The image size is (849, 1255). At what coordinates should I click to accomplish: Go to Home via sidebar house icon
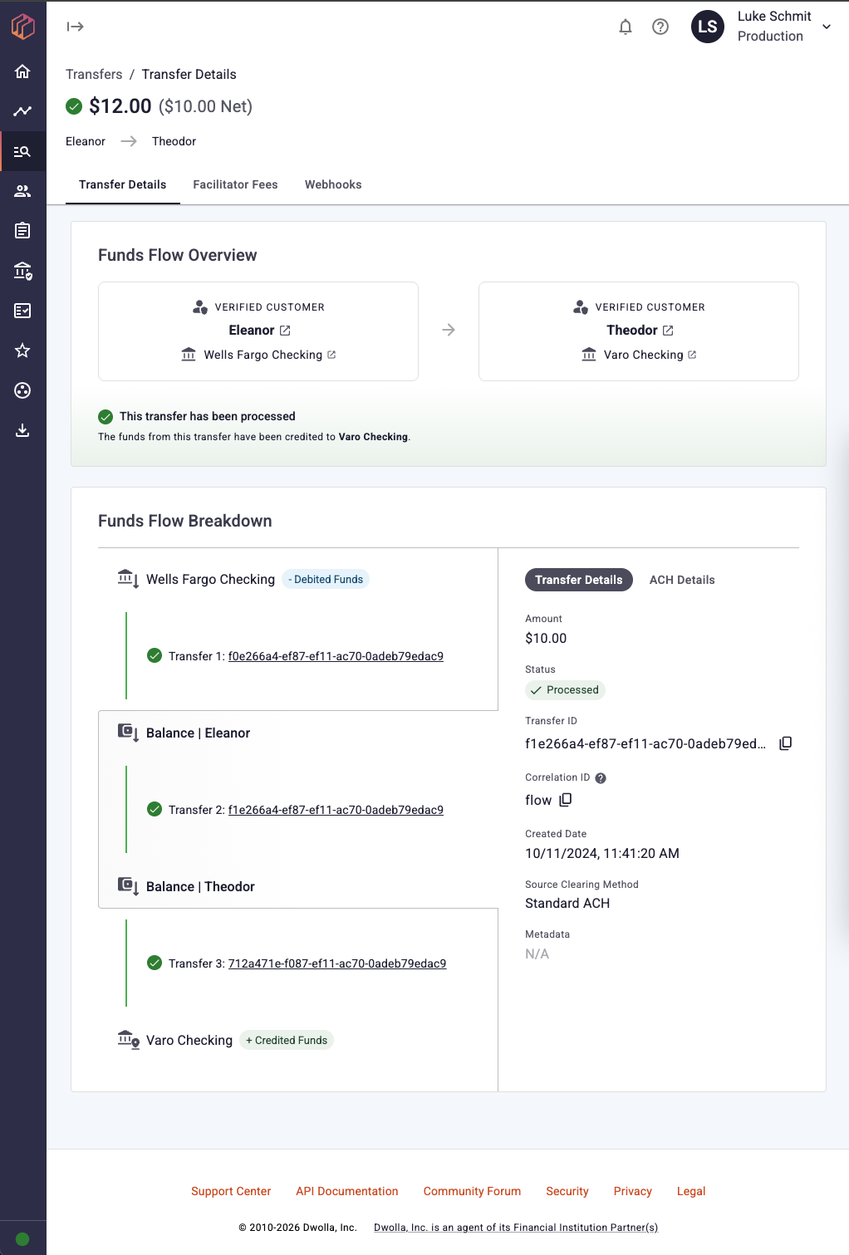tap(22, 71)
